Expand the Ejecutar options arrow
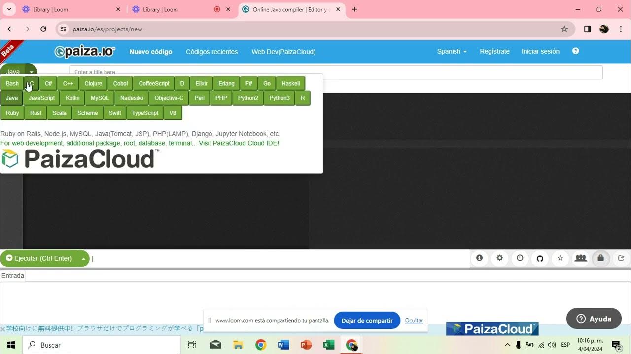The height and width of the screenshot is (354, 631). click(83, 258)
